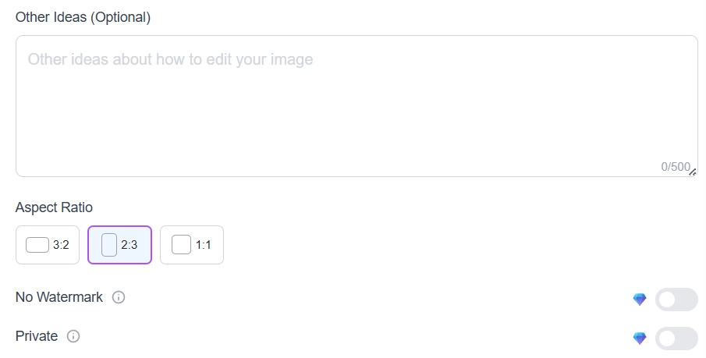Turn on the Private toggle switch
Screen dimensions: 706x358
[x=676, y=339]
